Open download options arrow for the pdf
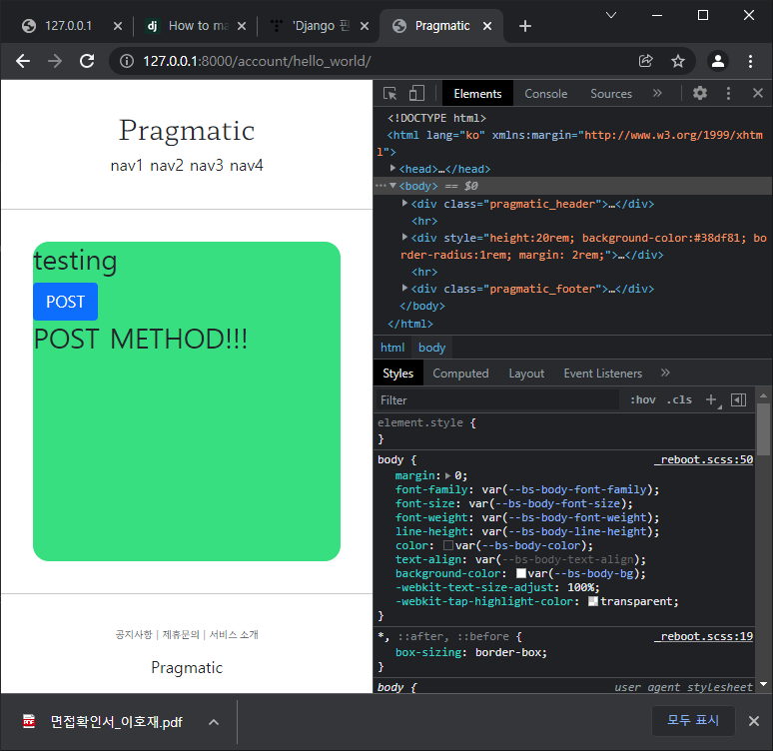 pos(214,722)
